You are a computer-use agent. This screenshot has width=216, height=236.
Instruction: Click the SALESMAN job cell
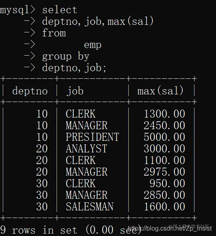click(x=90, y=206)
